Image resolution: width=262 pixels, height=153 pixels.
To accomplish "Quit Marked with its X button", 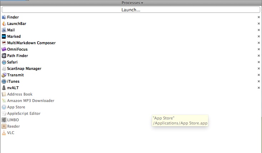I will [x=259, y=36].
